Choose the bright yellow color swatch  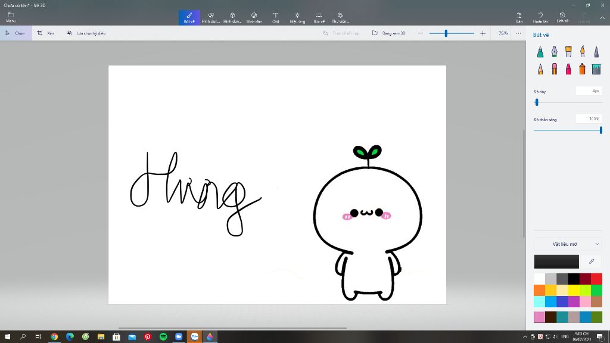[x=574, y=290]
